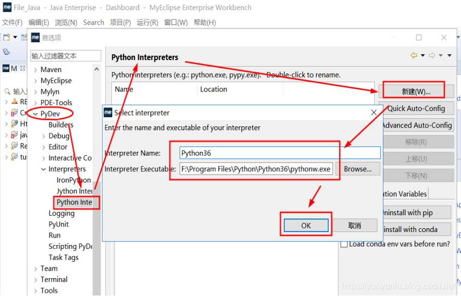Expand the Maven tree node

click(35, 70)
